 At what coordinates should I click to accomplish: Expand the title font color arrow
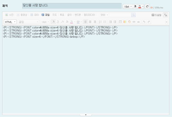coord(143,6)
